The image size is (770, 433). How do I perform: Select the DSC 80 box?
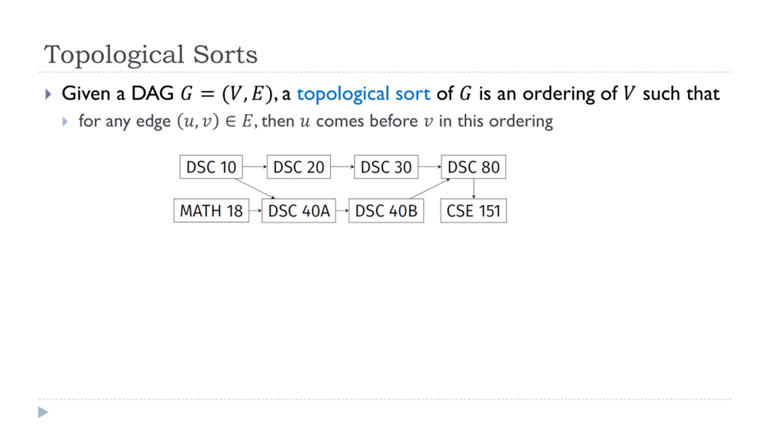click(x=473, y=167)
